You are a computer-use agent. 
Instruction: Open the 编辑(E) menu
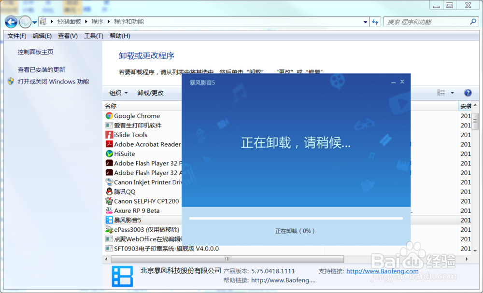42,36
